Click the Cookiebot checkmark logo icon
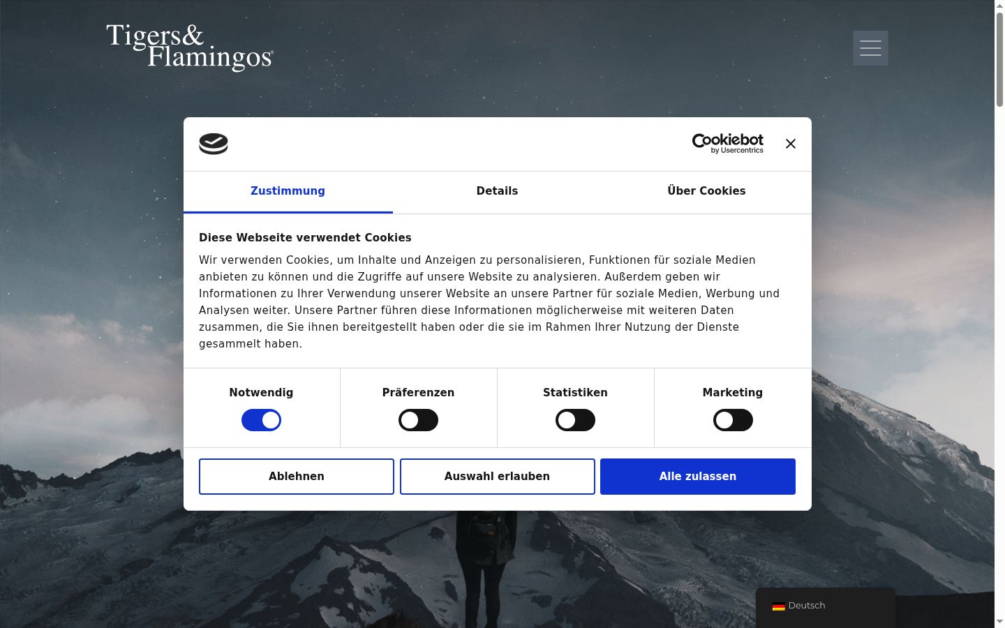Screen dimensions: 1005x628 pos(214,144)
